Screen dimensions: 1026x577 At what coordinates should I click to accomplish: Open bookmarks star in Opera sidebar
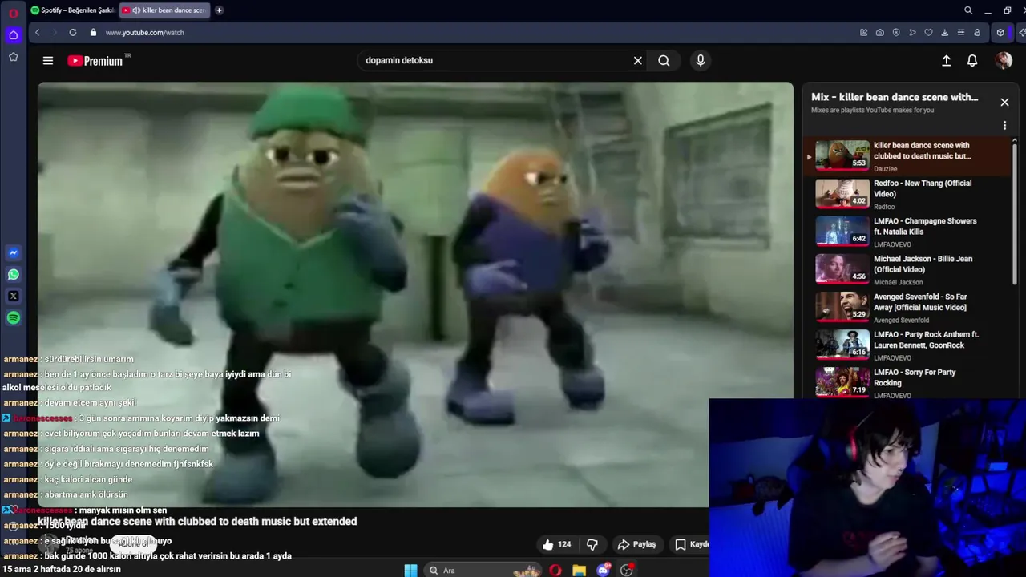click(13, 57)
